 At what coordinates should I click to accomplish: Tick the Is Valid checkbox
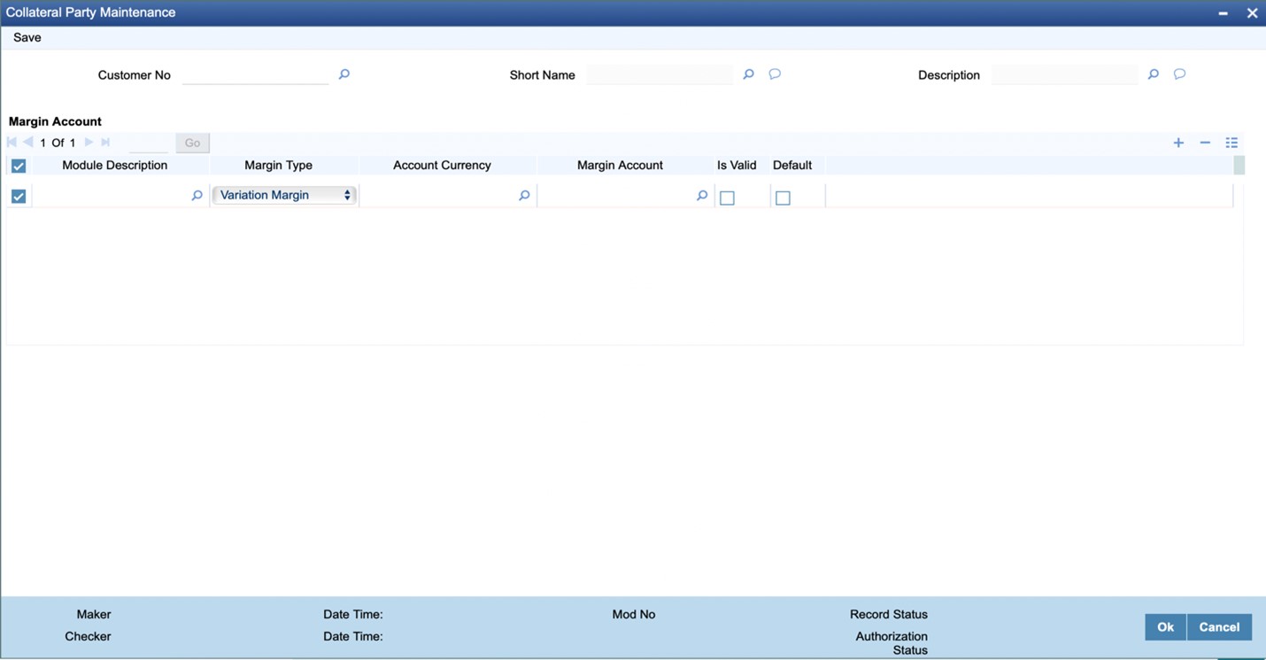(727, 198)
